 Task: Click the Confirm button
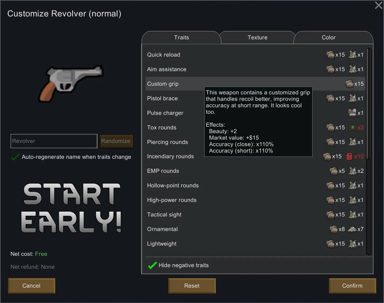click(x=352, y=286)
